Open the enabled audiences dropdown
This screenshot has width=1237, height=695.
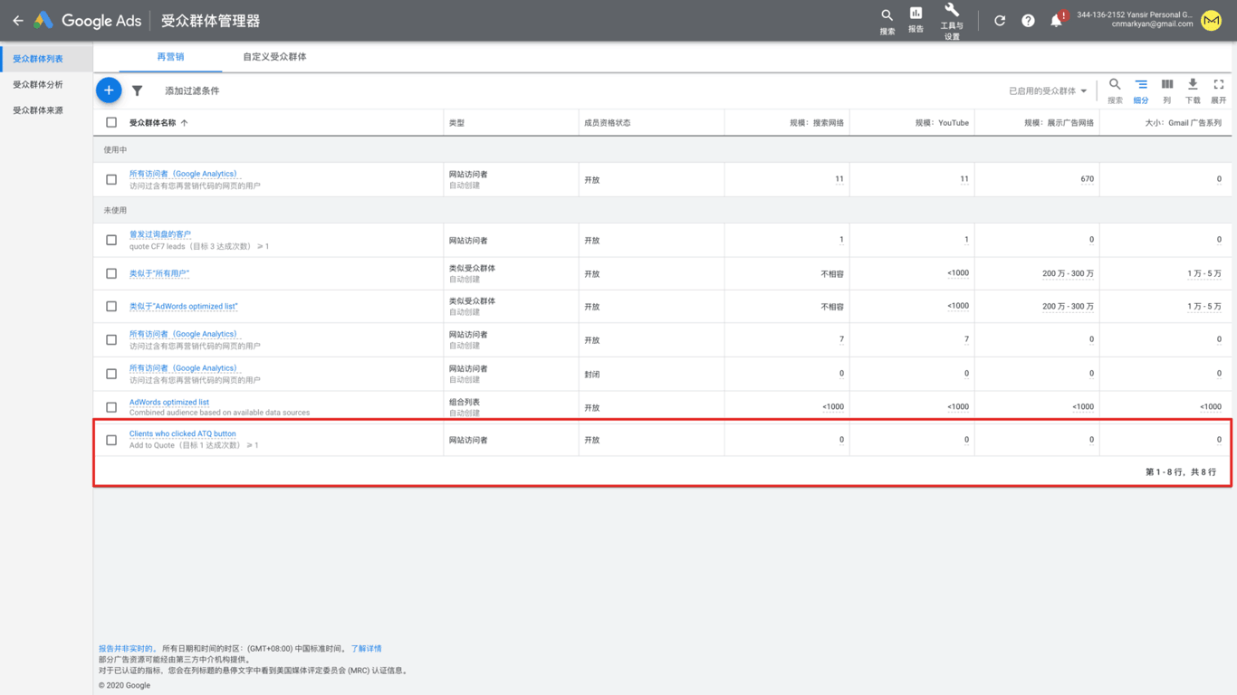tap(1048, 91)
